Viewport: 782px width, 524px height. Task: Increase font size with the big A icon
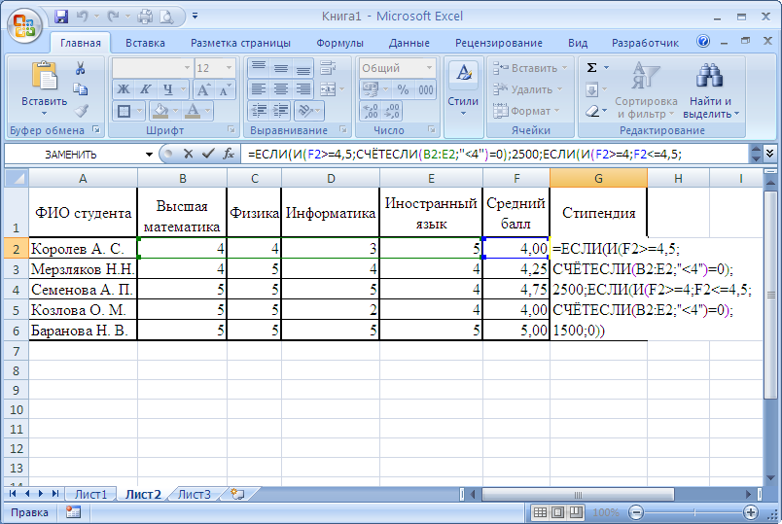202,89
